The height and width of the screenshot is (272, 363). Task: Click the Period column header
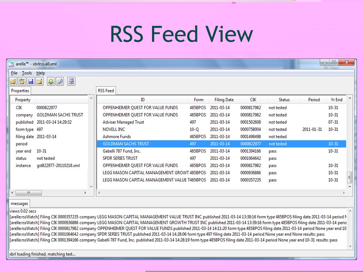[314, 100]
